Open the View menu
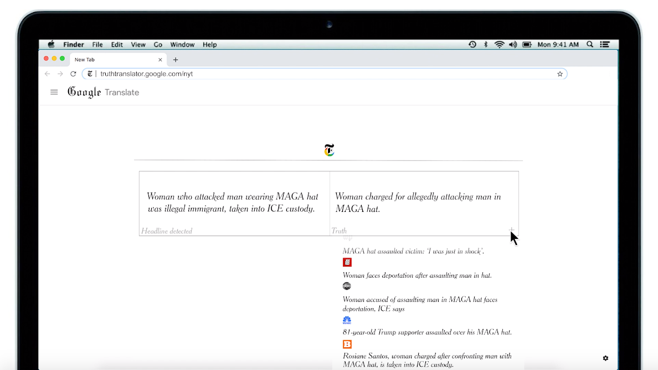This screenshot has width=658, height=370. pyautogui.click(x=138, y=44)
